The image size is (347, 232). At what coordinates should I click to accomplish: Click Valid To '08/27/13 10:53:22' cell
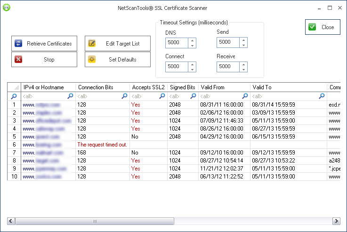[x=289, y=161]
